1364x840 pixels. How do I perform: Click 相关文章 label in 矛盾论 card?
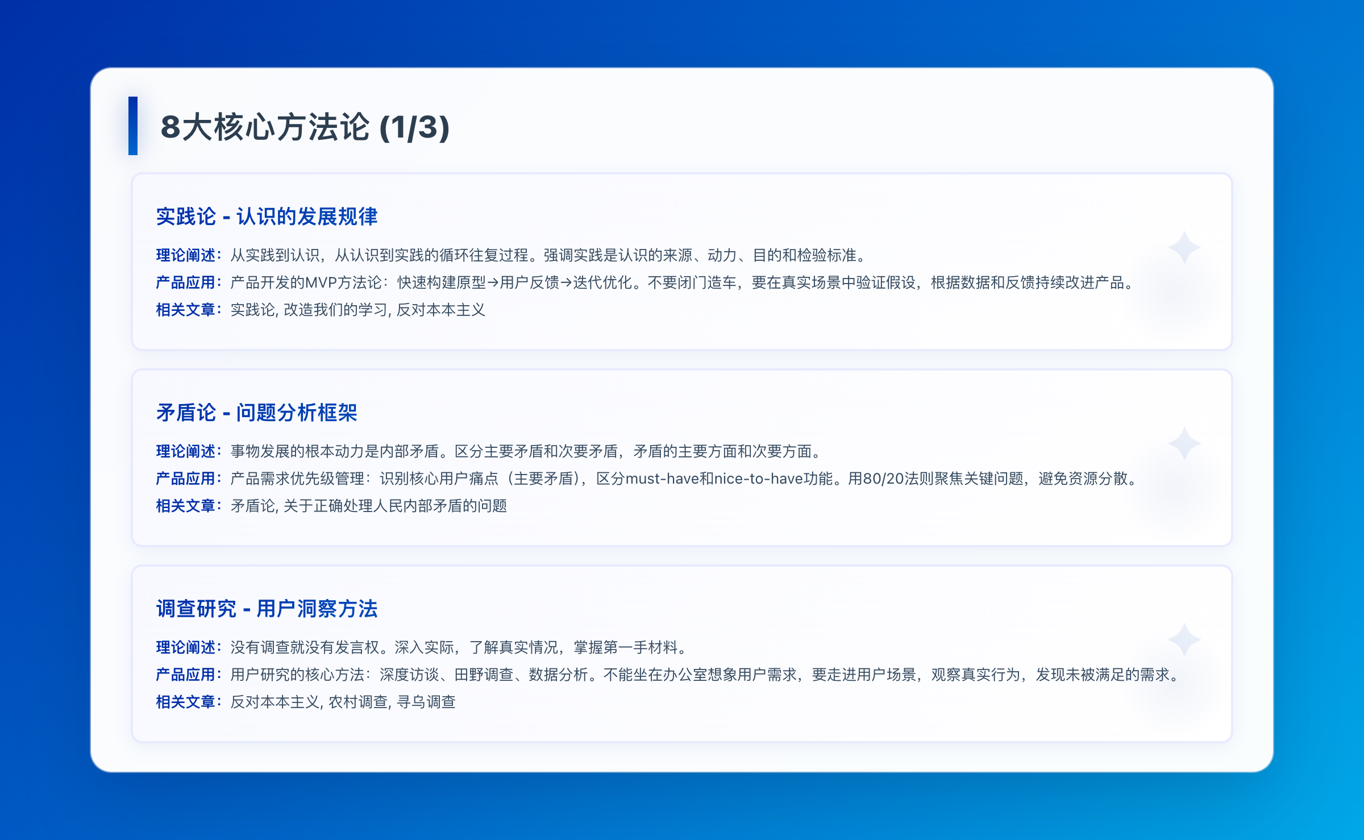[x=186, y=506]
